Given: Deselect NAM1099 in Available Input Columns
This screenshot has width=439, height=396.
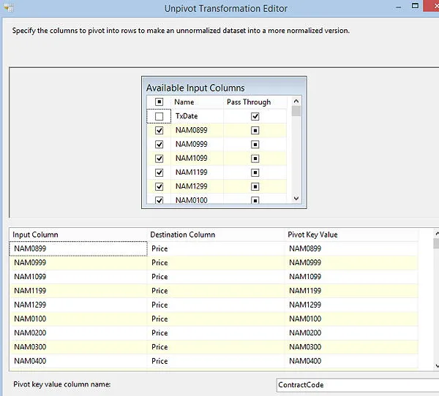Looking at the screenshot, I should pos(159,159).
